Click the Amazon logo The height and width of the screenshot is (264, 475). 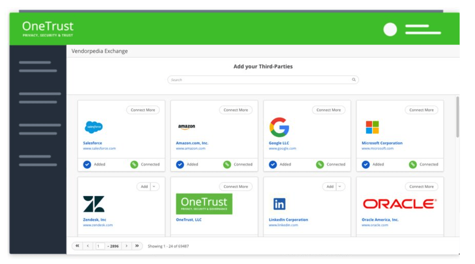click(x=187, y=127)
